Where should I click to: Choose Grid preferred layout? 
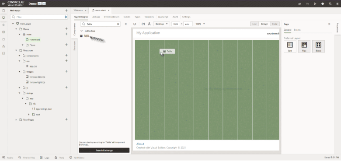coord(290,46)
